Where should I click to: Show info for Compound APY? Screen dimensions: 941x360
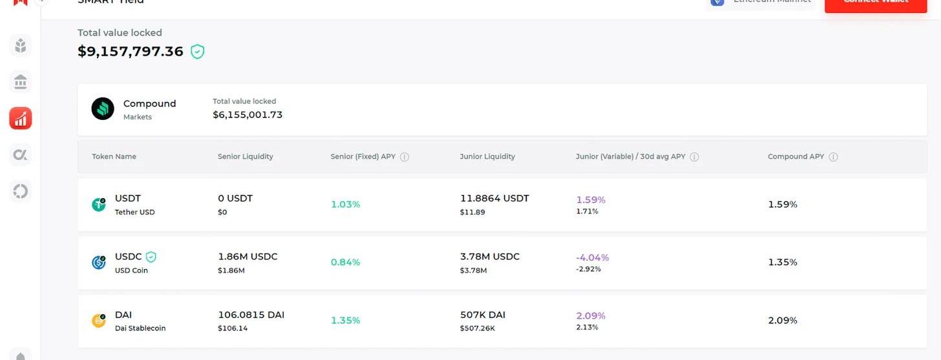833,157
